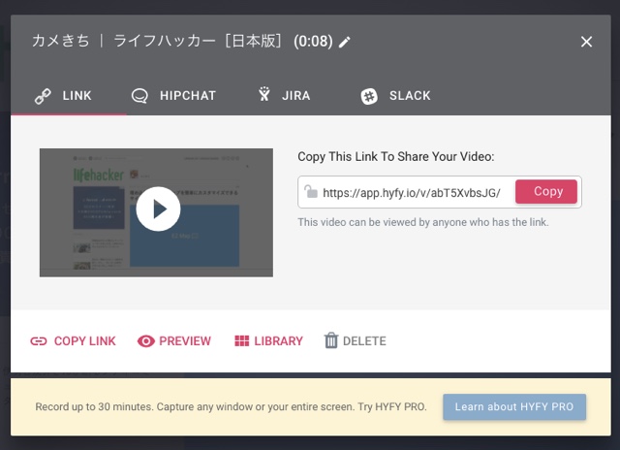The height and width of the screenshot is (450, 620).
Task: Click the red Copy button
Action: [x=546, y=192]
